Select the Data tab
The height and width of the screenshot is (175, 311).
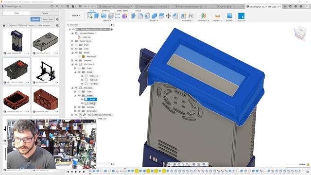point(17,13)
